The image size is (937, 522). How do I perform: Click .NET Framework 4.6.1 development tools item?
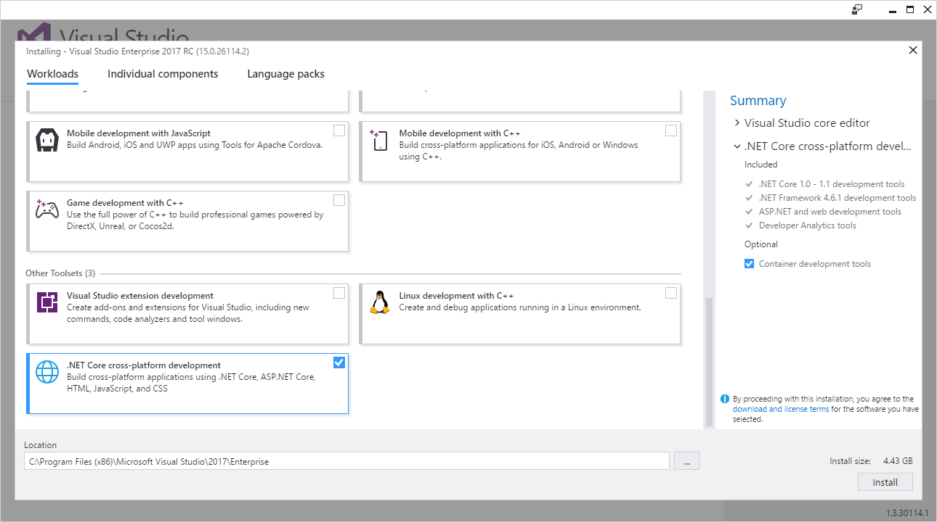(x=837, y=198)
